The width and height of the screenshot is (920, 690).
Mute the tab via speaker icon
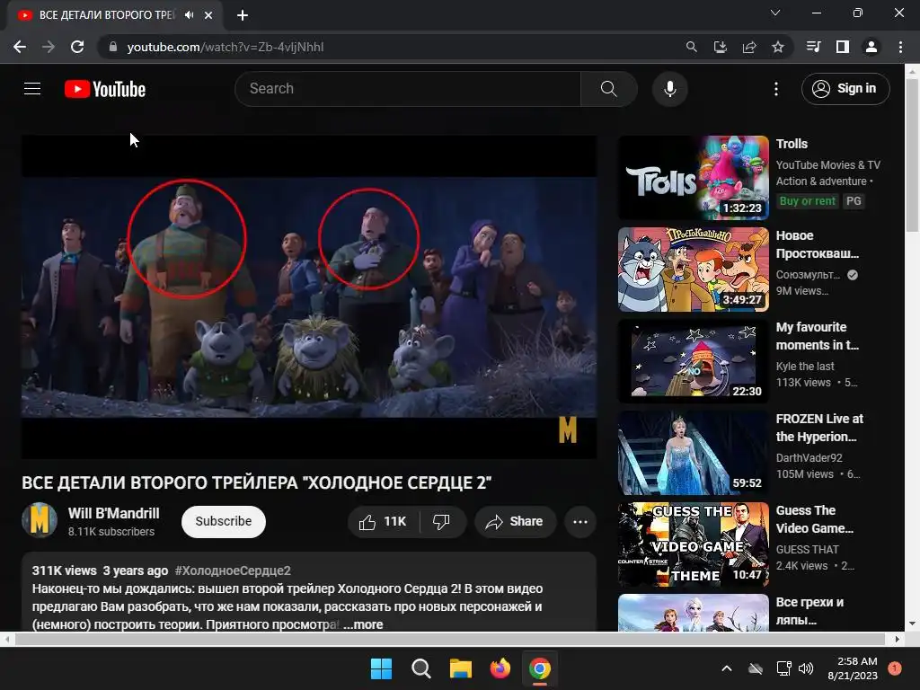189,15
